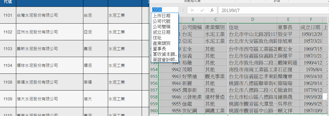This screenshot has height=116, width=329.
Task: Click cell 鍾鼎晟 in spreadsheet
Action: [288, 97]
